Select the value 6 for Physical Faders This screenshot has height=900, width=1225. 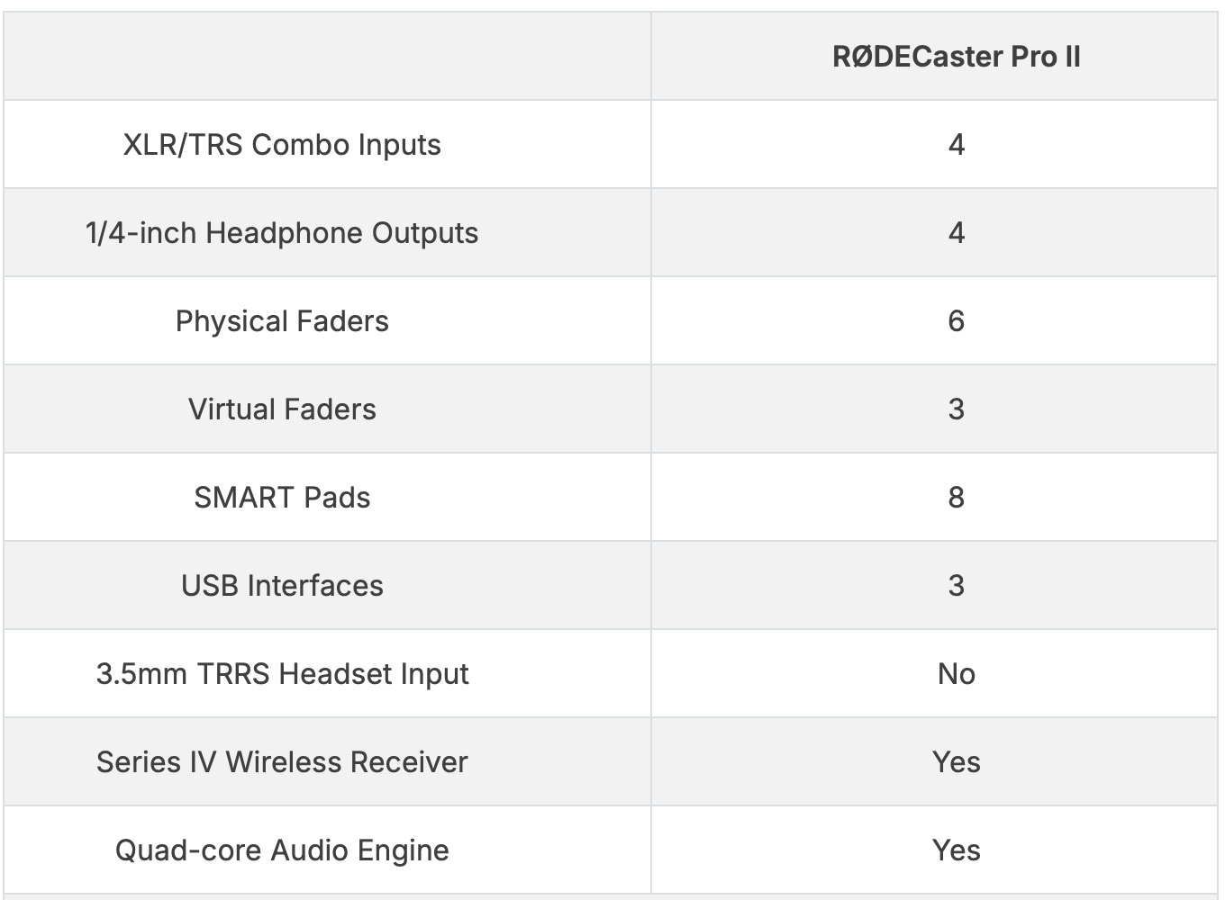pos(957,321)
